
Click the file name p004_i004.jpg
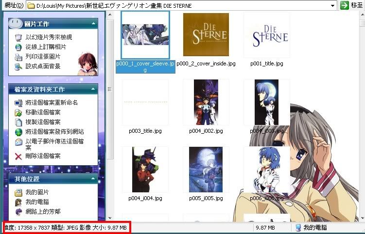coord(145,198)
